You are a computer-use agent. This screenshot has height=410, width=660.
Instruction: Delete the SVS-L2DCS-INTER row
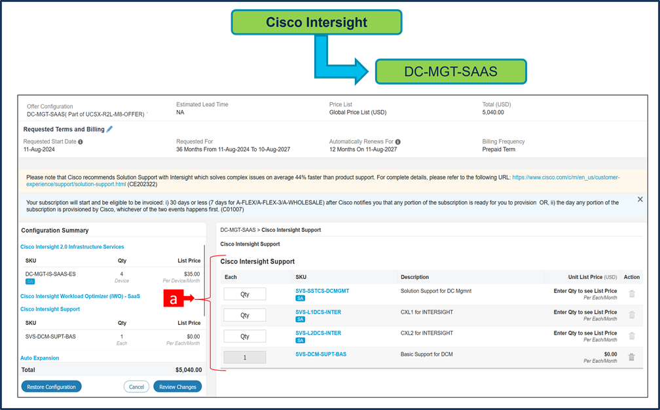pos(632,336)
